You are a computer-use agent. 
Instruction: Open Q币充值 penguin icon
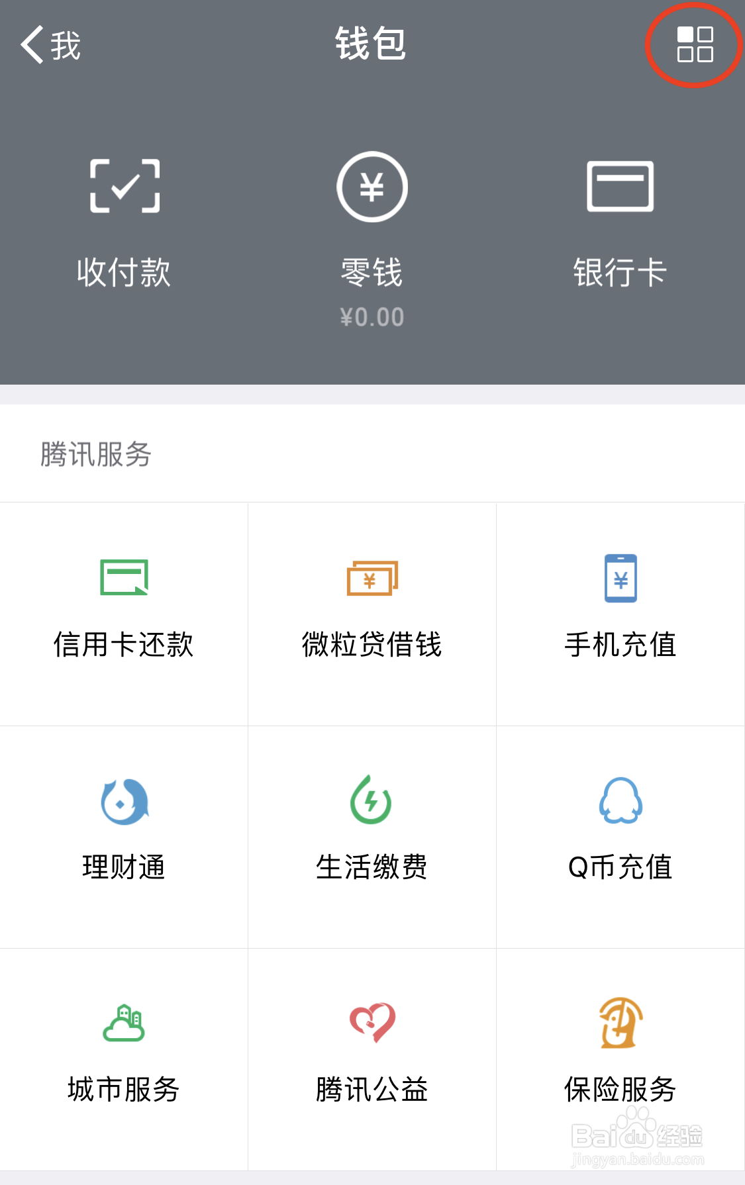(x=621, y=800)
